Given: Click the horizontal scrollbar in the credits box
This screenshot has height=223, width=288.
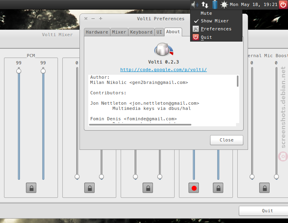Looking at the screenshot, I should 140,125.
